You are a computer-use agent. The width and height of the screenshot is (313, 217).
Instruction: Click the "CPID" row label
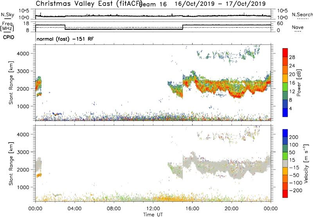(x=9, y=37)
